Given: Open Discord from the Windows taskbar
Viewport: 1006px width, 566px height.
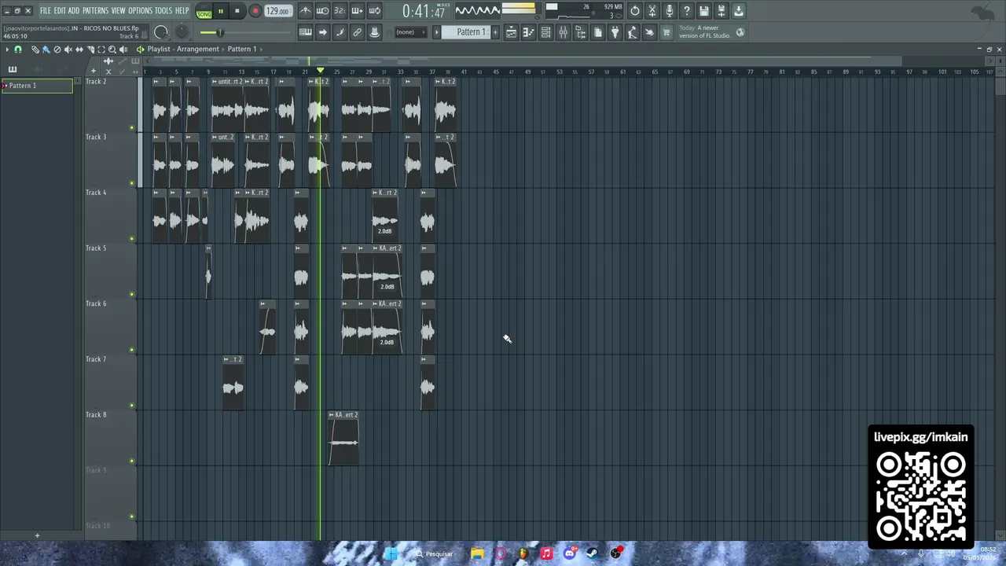Looking at the screenshot, I should point(570,553).
